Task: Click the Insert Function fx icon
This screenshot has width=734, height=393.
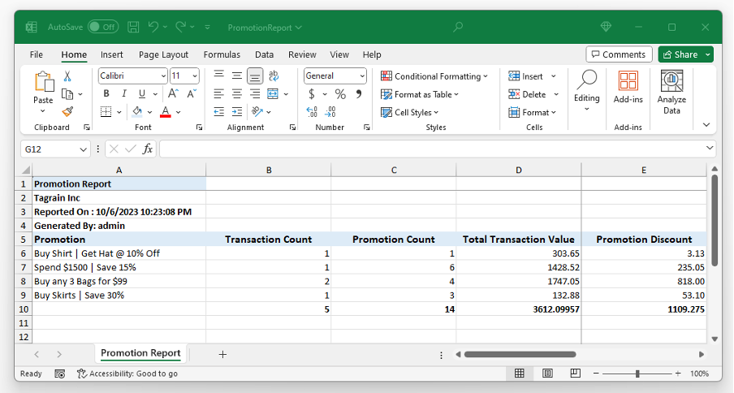Action: tap(148, 149)
